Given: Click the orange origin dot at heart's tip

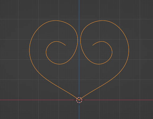Looking at the screenshot, I should point(79,100).
